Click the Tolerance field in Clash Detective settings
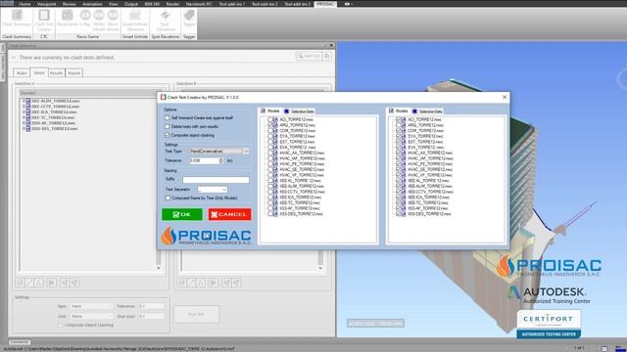This screenshot has height=352, width=627. tap(151, 306)
